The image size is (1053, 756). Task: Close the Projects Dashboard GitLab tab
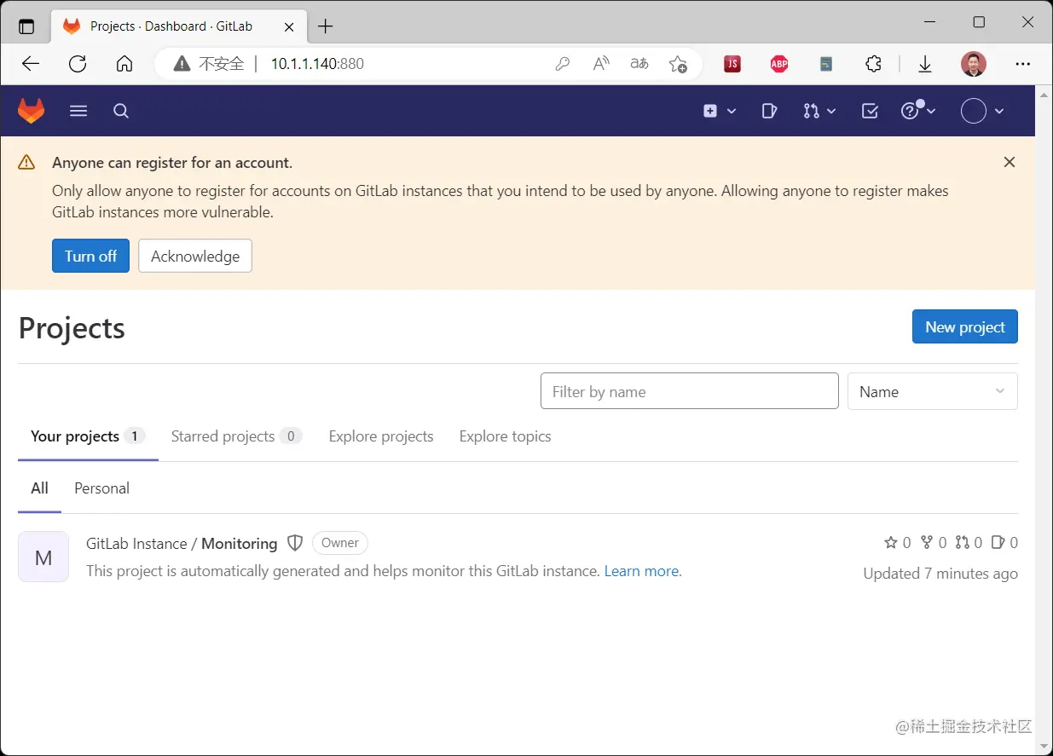tap(289, 26)
